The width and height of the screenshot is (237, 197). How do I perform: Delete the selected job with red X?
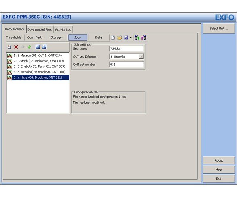tap(16, 47)
